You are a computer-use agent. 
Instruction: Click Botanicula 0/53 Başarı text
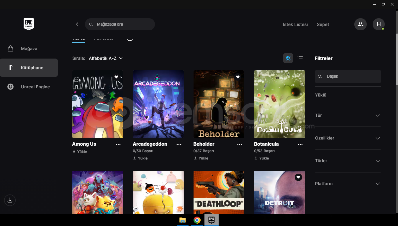click(x=264, y=151)
